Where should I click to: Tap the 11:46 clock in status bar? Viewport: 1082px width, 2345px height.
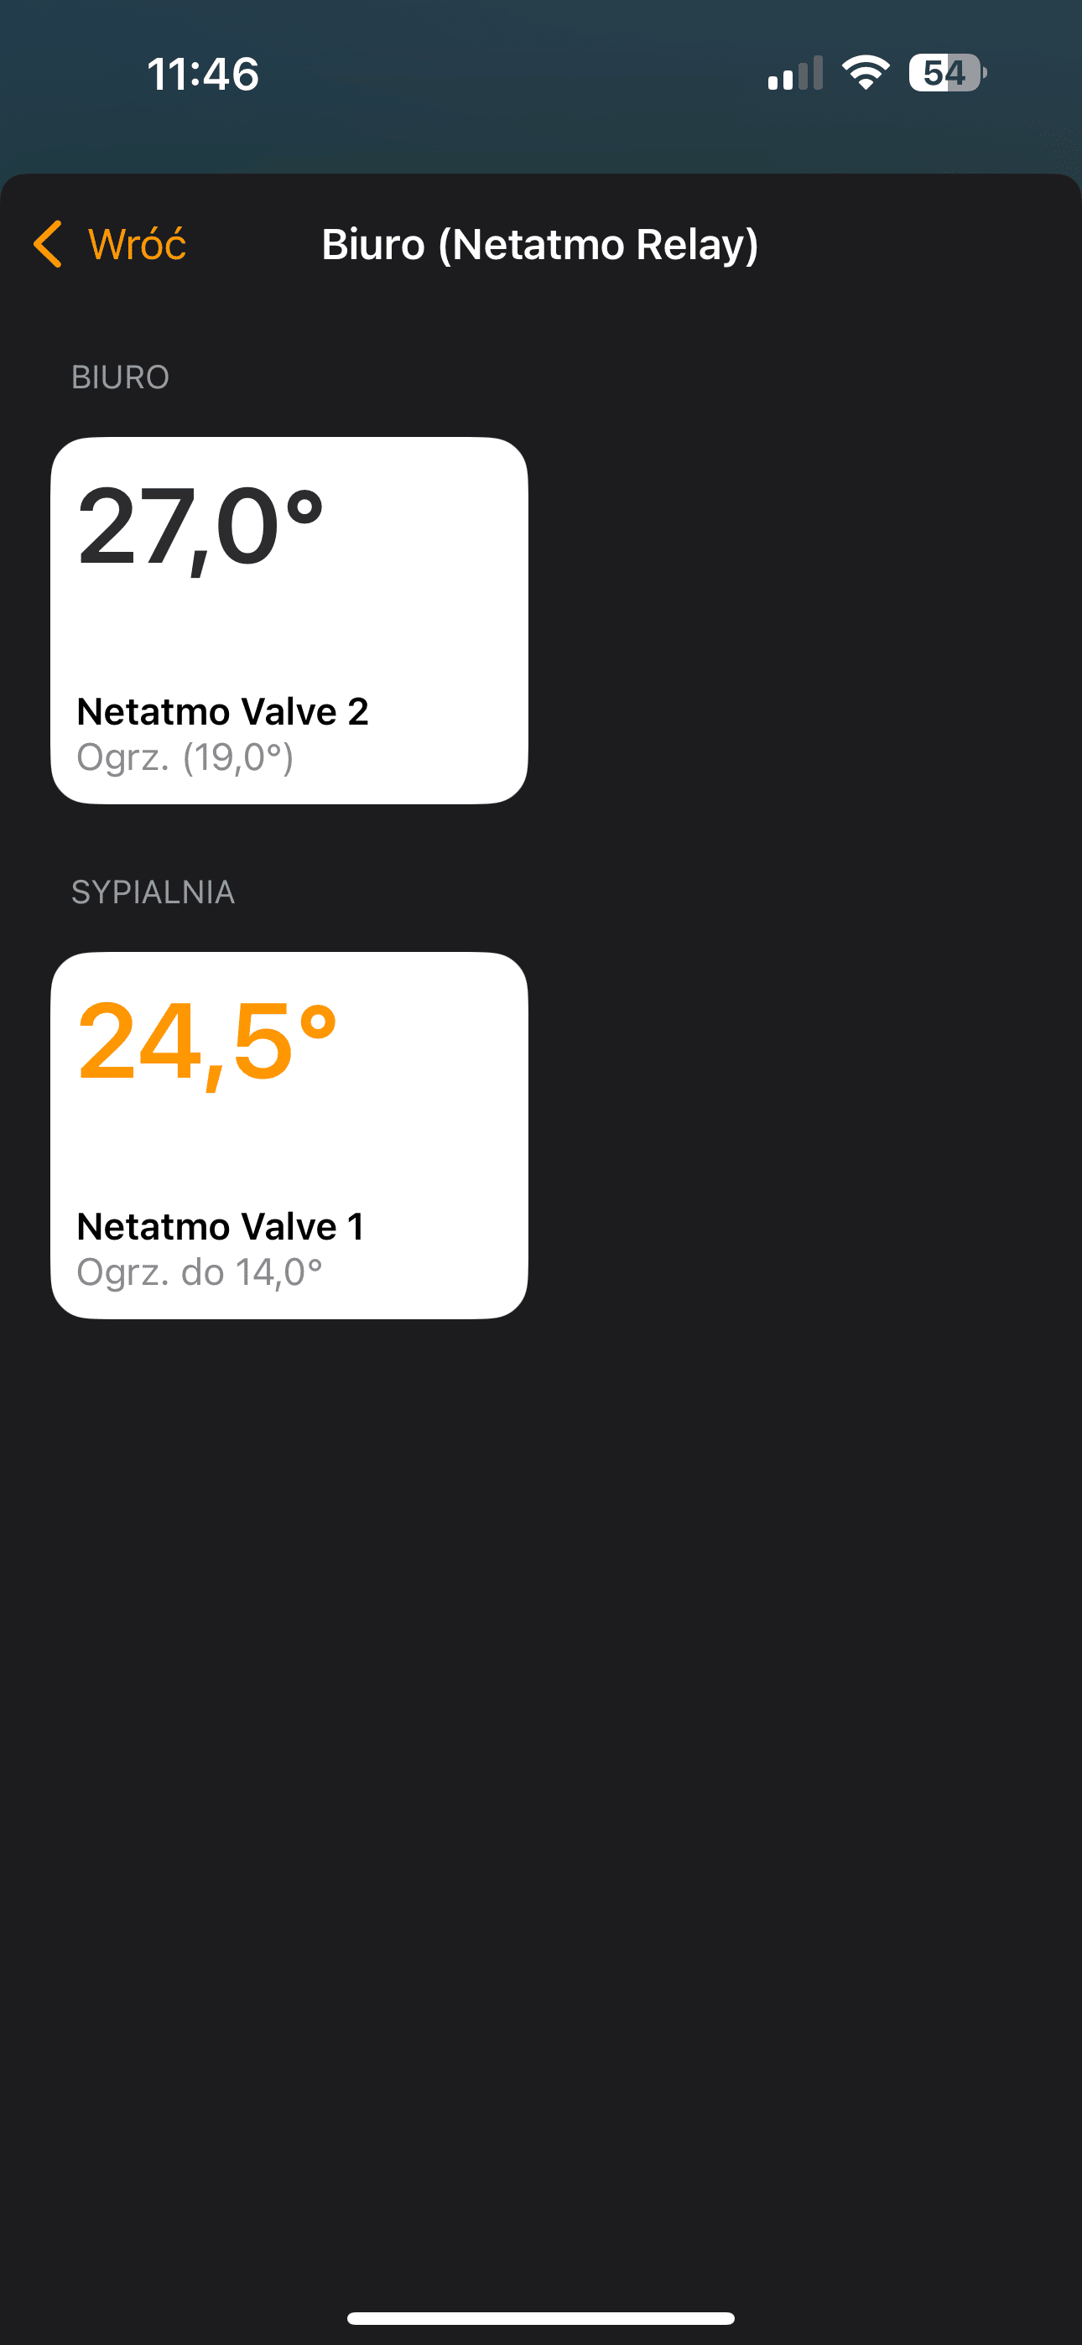pos(203,74)
